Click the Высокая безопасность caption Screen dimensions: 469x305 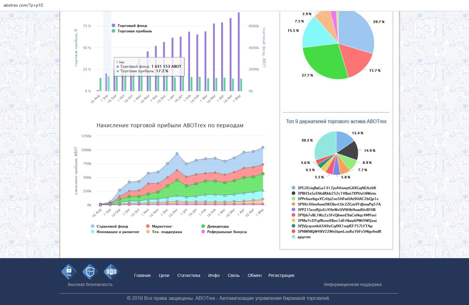pyautogui.click(x=90, y=284)
